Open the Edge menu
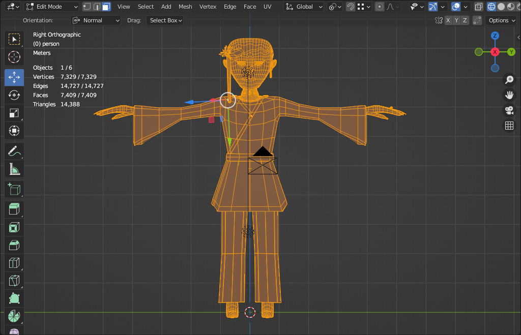 point(230,7)
